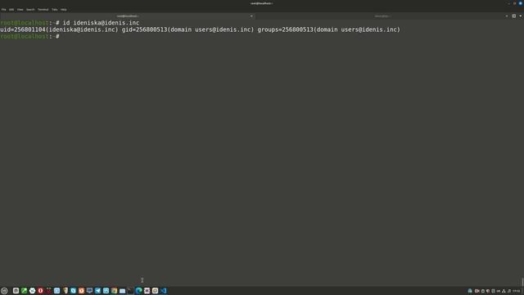The width and height of the screenshot is (524, 295).
Task: Click the purple icon right of Edge
Action: [x=147, y=291]
